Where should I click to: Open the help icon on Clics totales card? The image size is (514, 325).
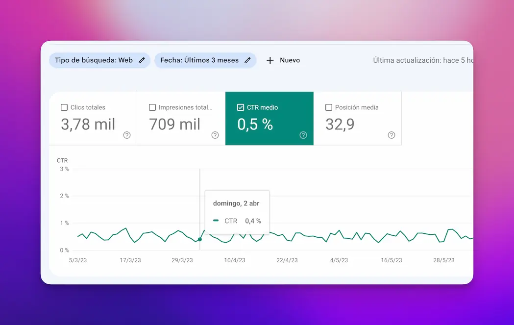click(x=126, y=135)
